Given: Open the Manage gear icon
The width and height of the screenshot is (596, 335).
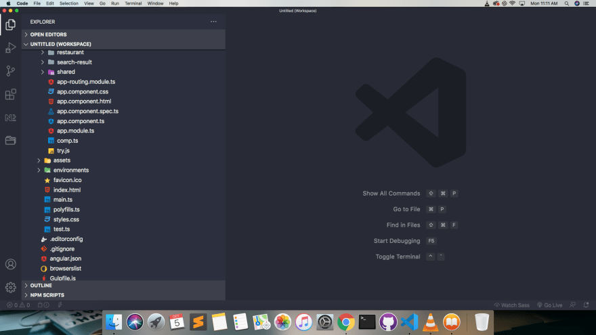Looking at the screenshot, I should pyautogui.click(x=11, y=287).
